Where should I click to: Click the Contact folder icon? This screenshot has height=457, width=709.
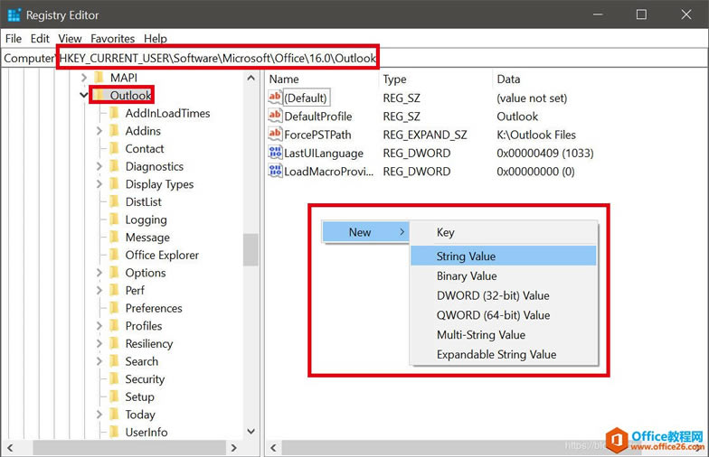(x=114, y=148)
